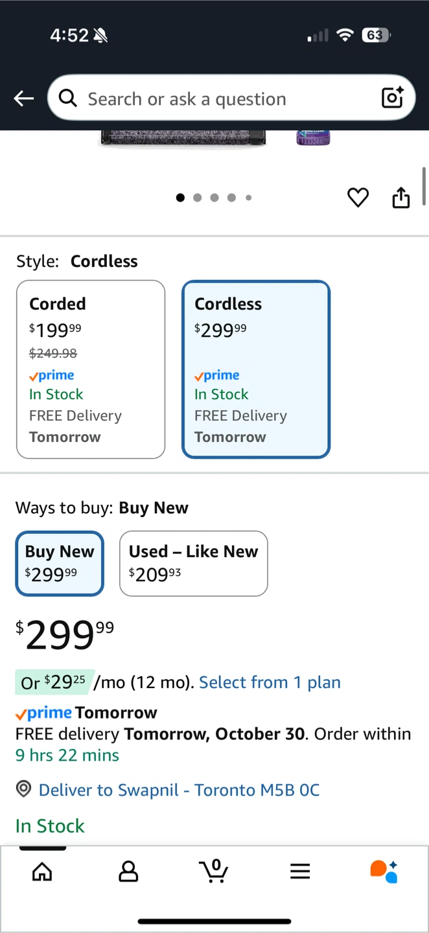Tap Select from 1 plan link

click(x=270, y=682)
